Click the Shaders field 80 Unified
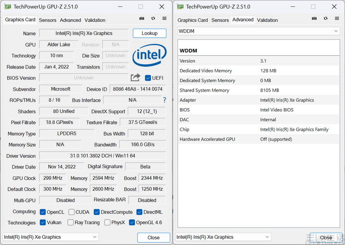The image size is (345, 245). tap(63, 111)
